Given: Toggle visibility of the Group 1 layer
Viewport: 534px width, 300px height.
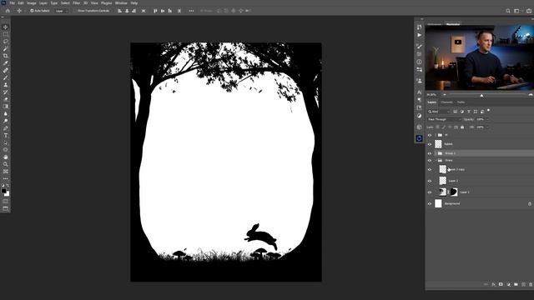Looking at the screenshot, I should click(430, 153).
